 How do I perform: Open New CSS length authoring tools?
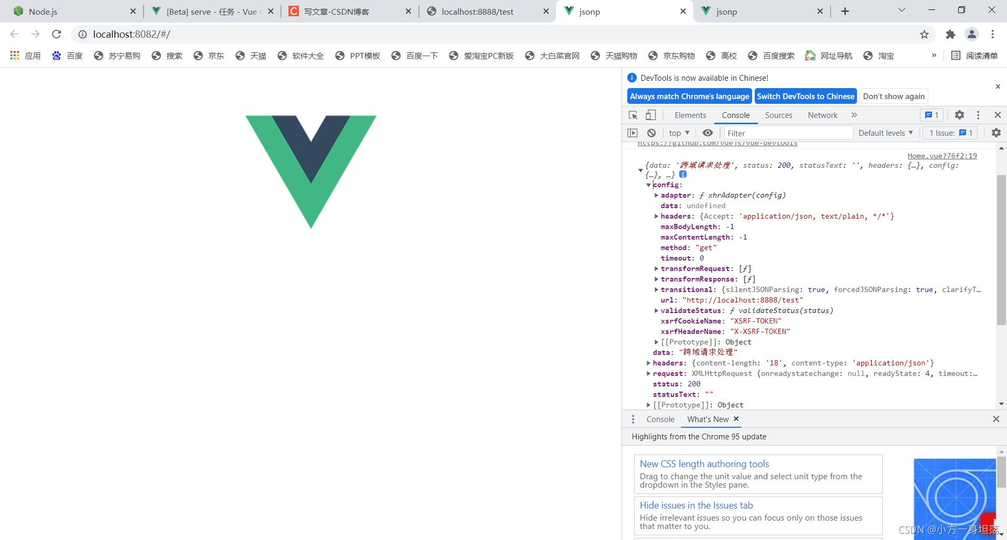point(704,464)
